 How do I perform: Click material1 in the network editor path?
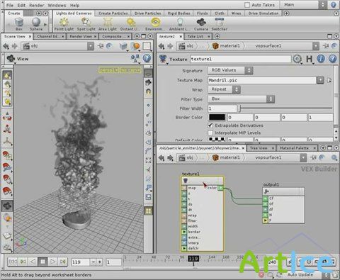coord(227,157)
